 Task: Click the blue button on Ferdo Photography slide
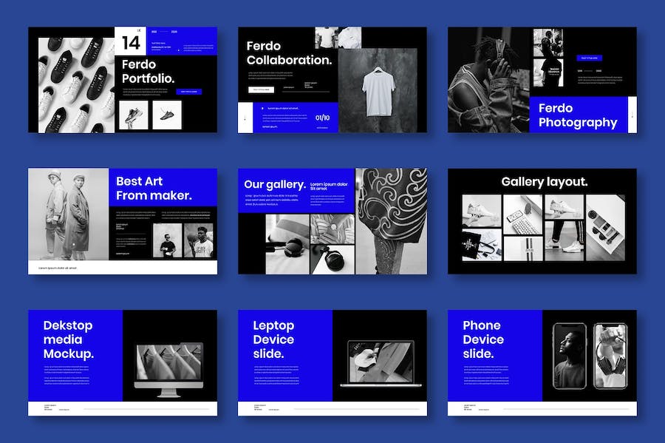click(590, 58)
